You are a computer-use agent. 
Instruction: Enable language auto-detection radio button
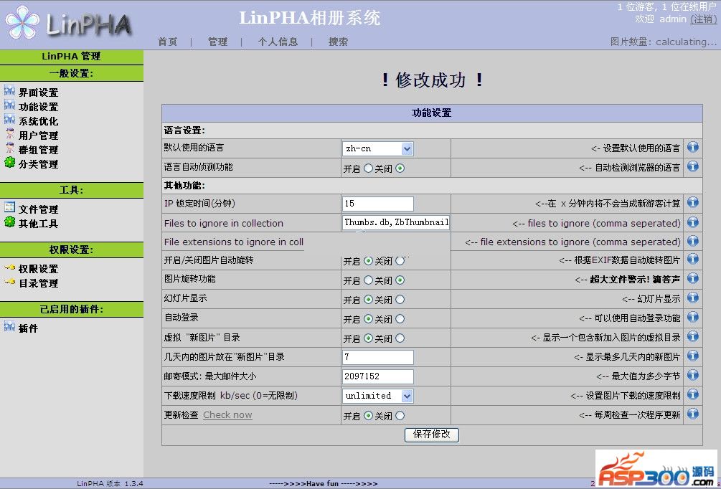click(x=368, y=168)
